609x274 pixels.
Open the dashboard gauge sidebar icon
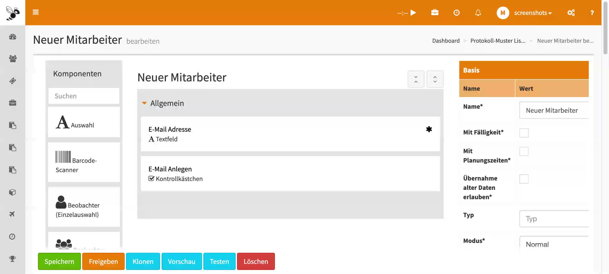(13, 37)
